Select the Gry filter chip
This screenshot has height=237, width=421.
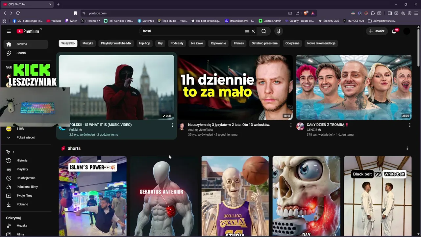pyautogui.click(x=160, y=43)
